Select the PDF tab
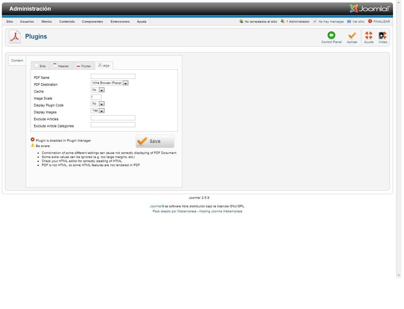 (104, 66)
